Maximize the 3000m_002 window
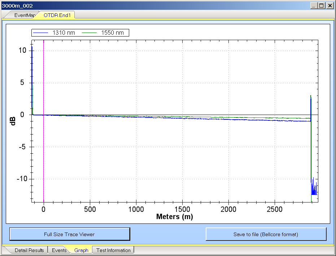Viewport: 336px width, 256px height. (x=321, y=6)
